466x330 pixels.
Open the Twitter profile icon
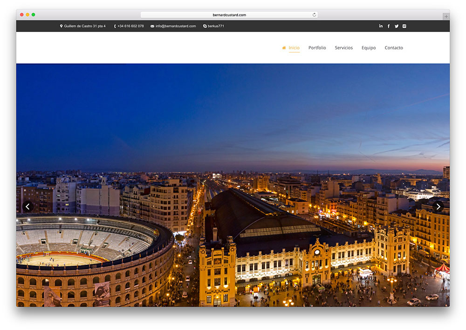click(x=397, y=26)
